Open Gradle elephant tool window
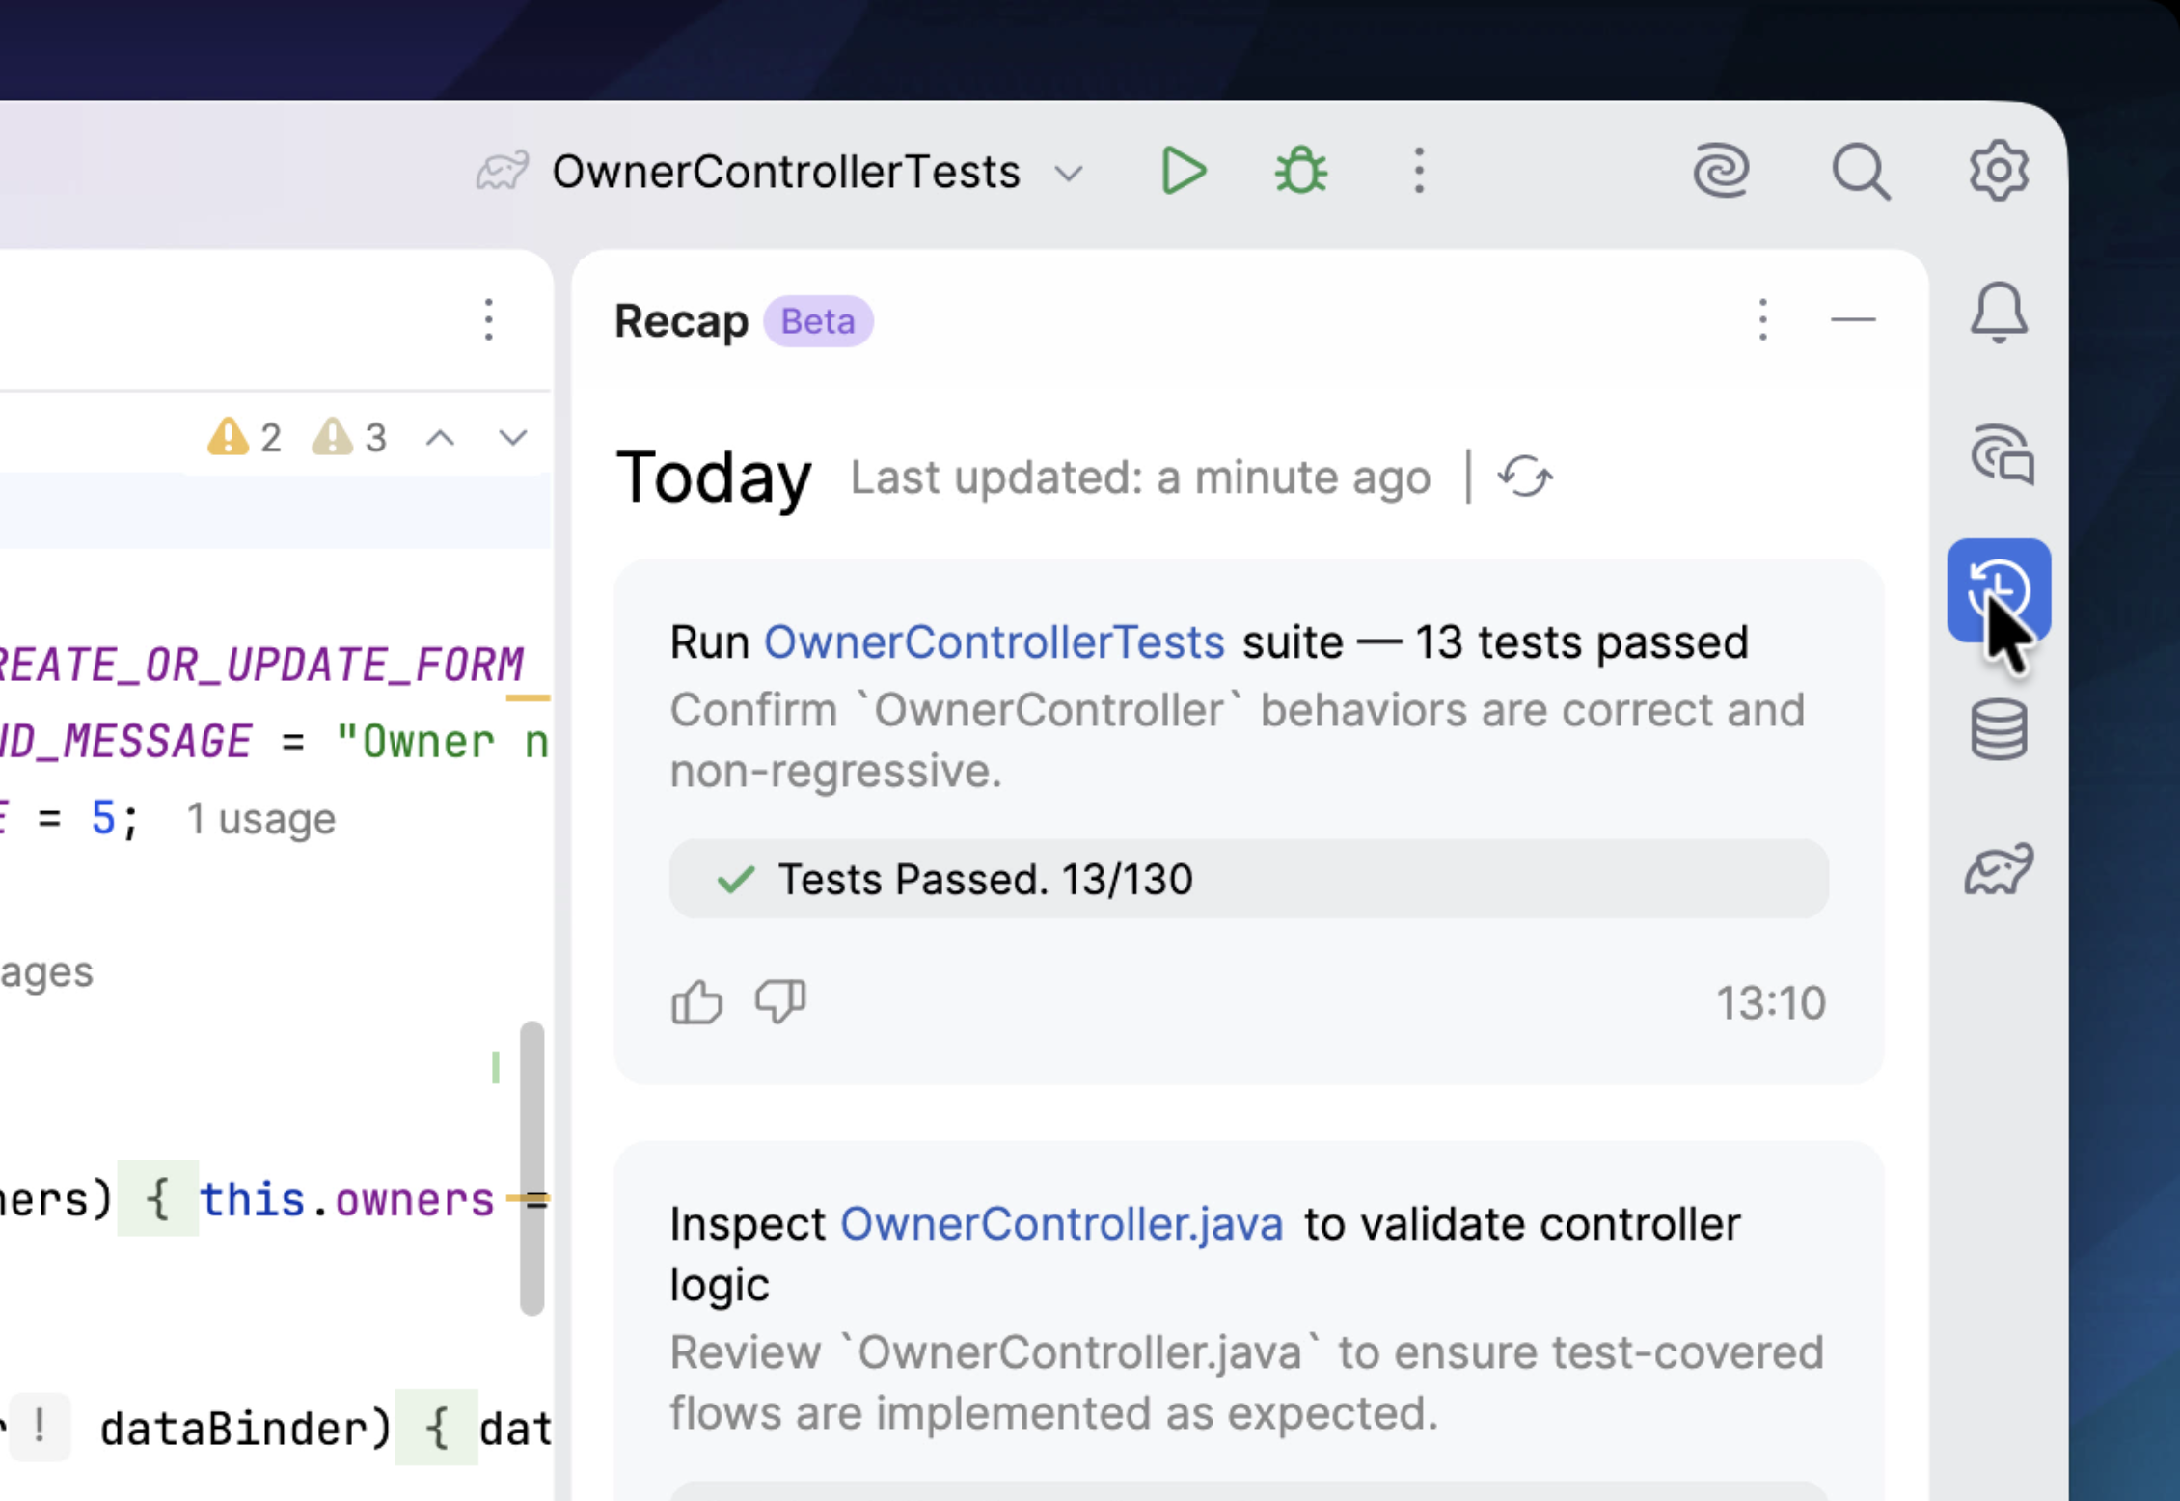This screenshot has height=1501, width=2180. (x=1998, y=869)
